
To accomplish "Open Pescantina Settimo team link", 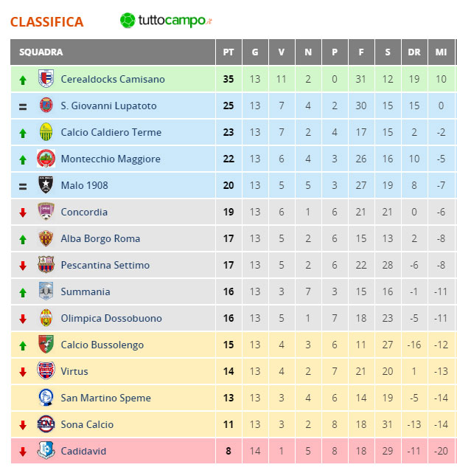I will [x=105, y=265].
